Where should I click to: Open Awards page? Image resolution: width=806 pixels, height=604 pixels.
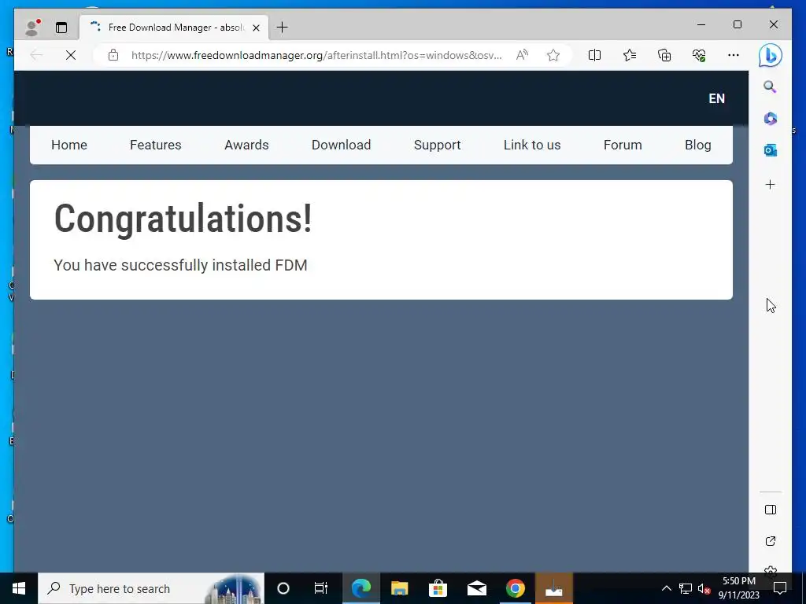coord(246,145)
